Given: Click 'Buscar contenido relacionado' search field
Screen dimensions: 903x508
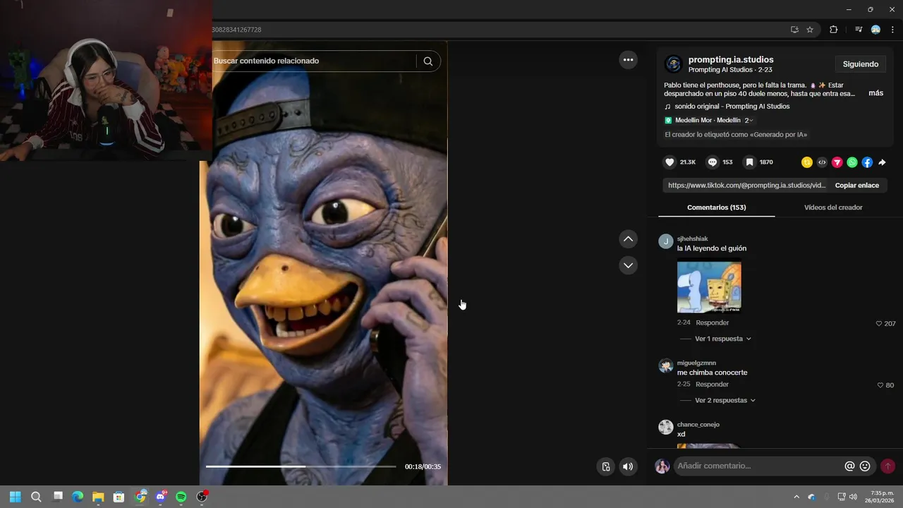Looking at the screenshot, I should tap(314, 61).
